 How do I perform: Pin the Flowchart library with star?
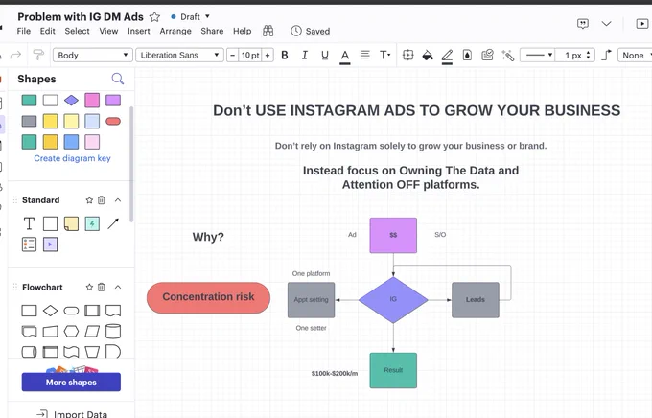tap(89, 287)
